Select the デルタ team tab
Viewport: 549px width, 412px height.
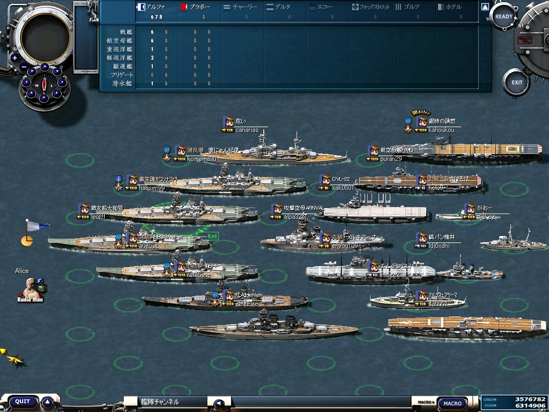tap(286, 11)
